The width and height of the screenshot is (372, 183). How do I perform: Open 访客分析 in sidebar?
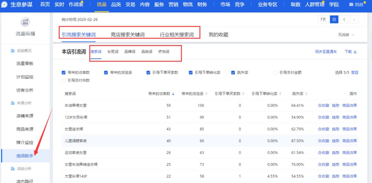[25, 90]
